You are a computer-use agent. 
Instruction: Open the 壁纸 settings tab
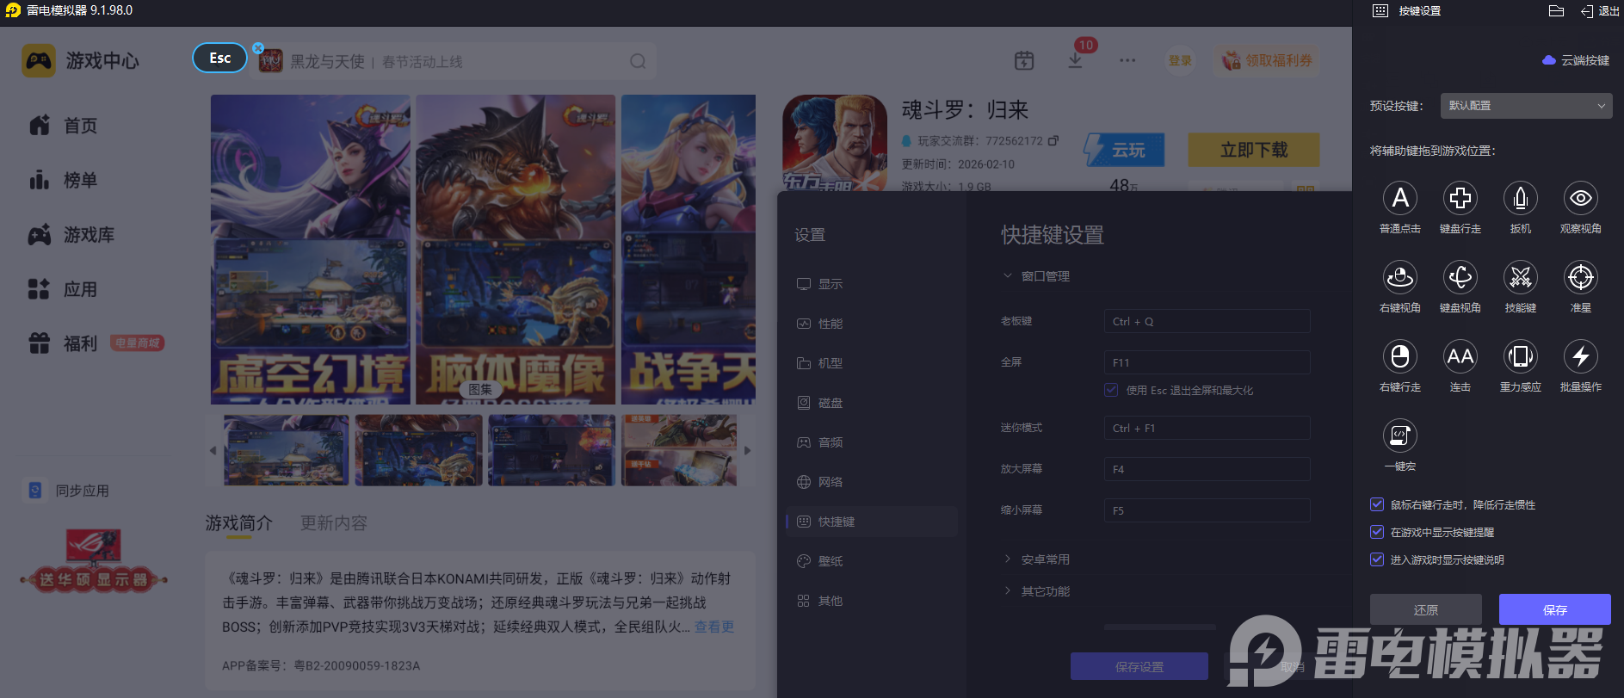coord(872,561)
